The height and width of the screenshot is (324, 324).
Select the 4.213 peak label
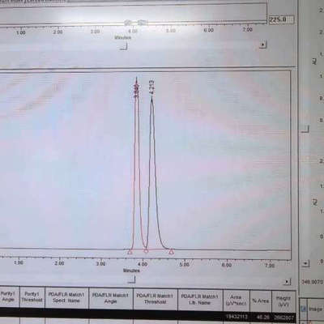coord(151,87)
